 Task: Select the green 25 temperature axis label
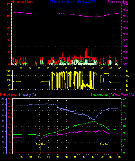pos(125,119)
